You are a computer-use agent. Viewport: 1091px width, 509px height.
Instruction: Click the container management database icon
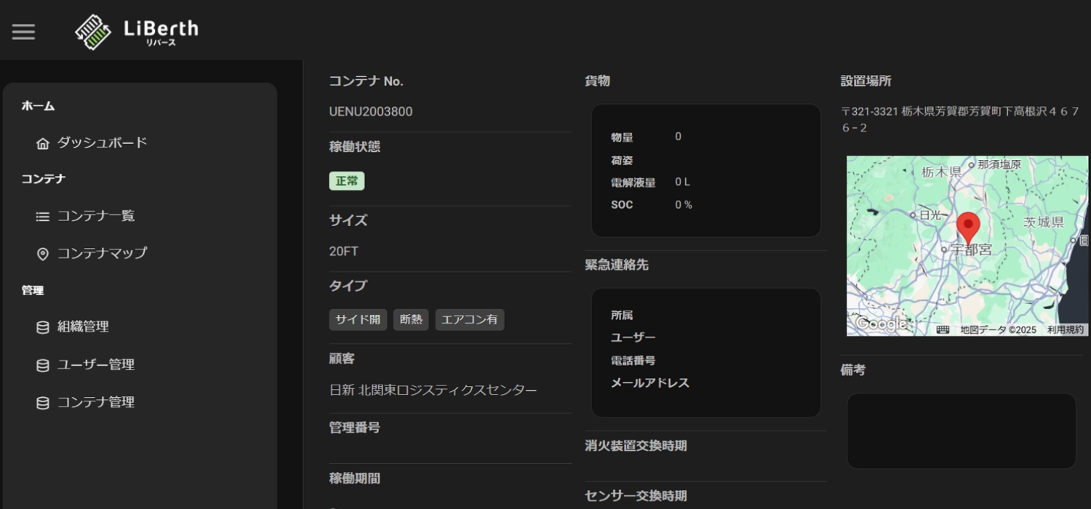tap(43, 403)
